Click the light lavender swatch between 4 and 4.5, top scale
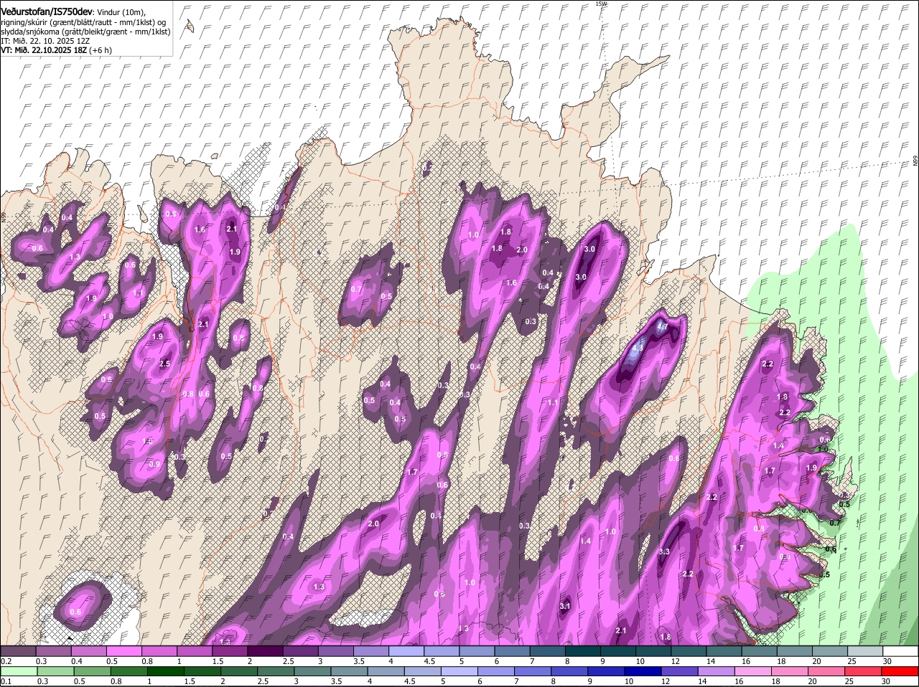Screen dimensions: 919x687 [x=406, y=651]
